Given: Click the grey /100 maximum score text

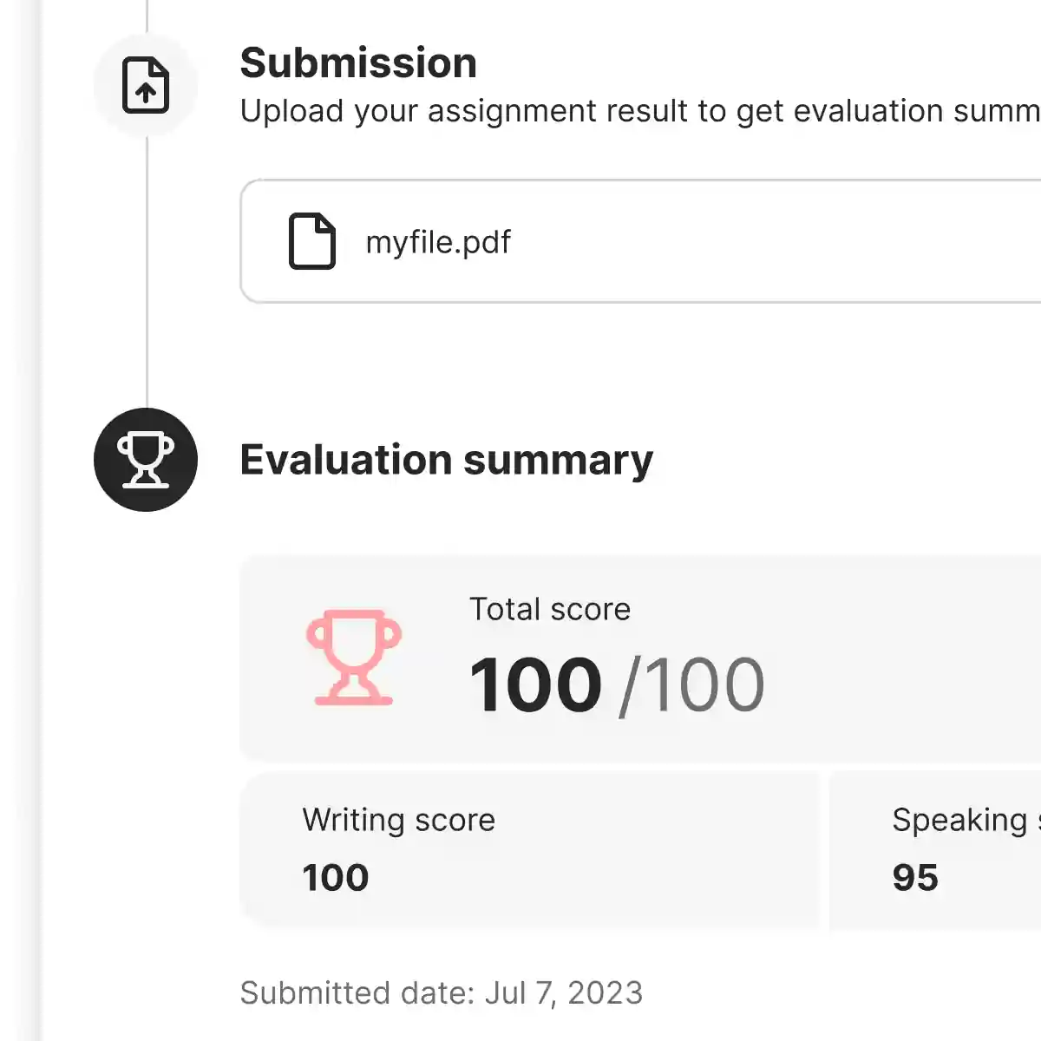Looking at the screenshot, I should click(x=692, y=685).
